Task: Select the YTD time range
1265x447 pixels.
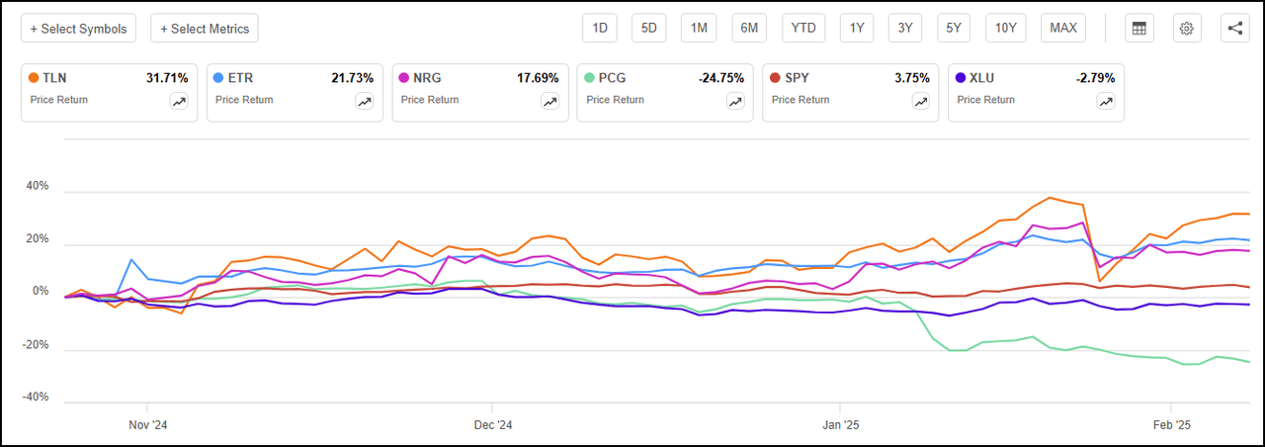Action: [803, 29]
